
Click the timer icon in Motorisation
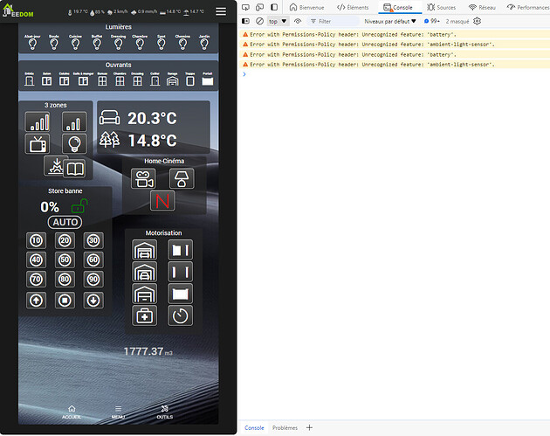[181, 315]
